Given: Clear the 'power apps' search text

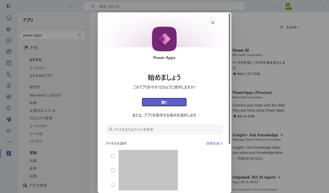Looking at the screenshot, I should (x=79, y=35).
